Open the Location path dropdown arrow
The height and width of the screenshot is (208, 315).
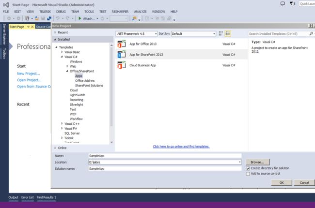pyautogui.click(x=240, y=162)
